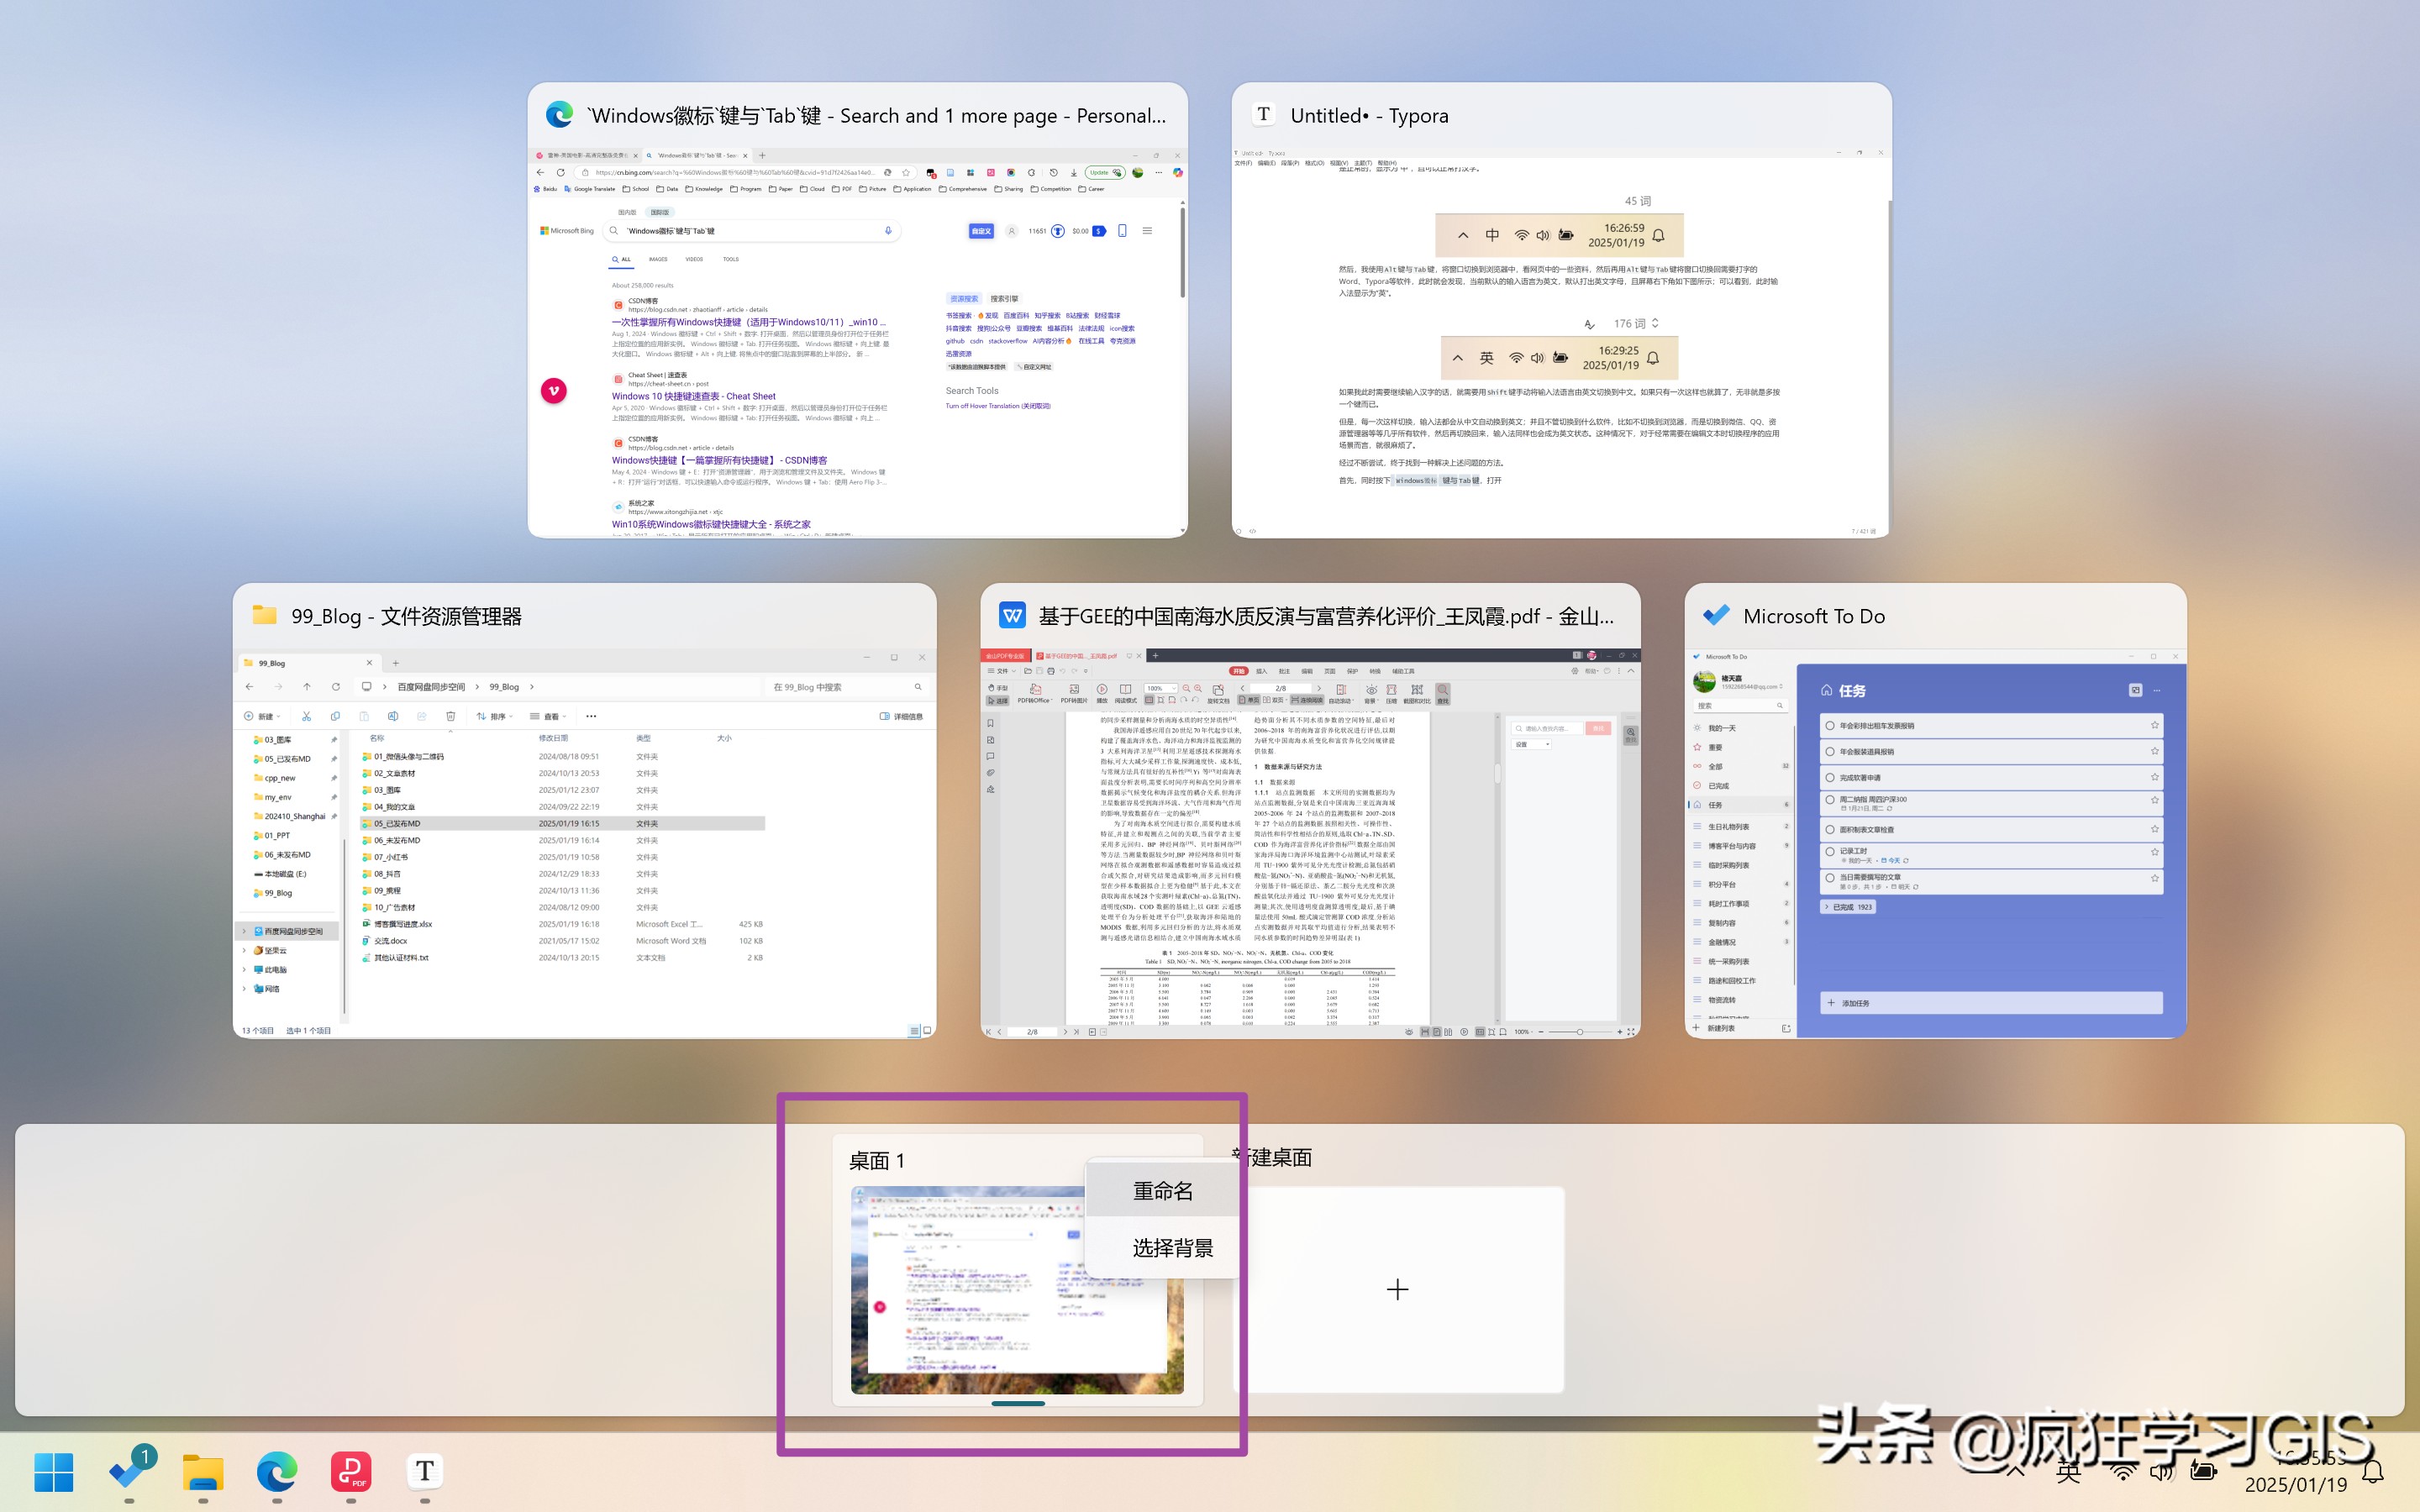Expand the hidden tray icons chevron

[x=2015, y=1472]
